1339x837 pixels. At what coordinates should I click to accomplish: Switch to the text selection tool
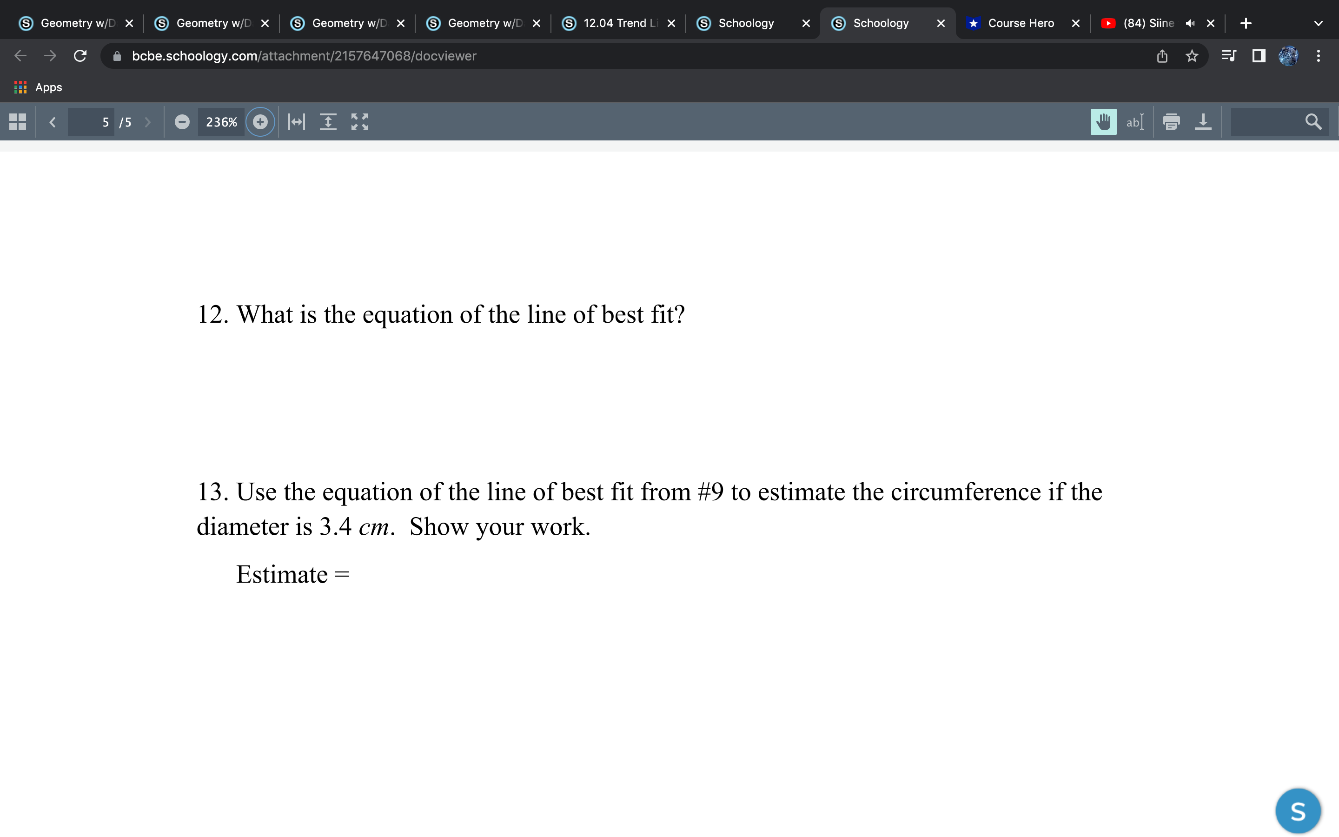pos(1135,122)
